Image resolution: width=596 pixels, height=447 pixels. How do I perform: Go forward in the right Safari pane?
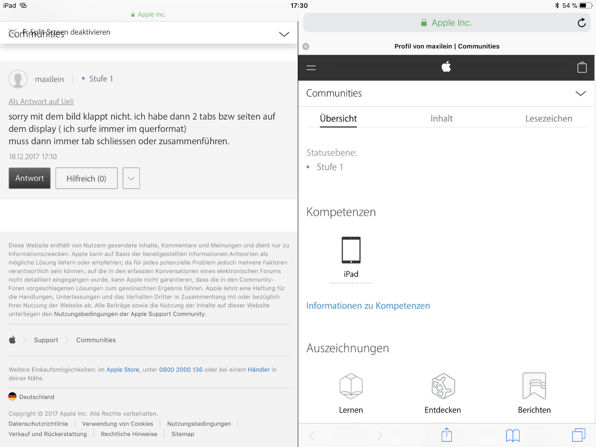click(x=379, y=435)
